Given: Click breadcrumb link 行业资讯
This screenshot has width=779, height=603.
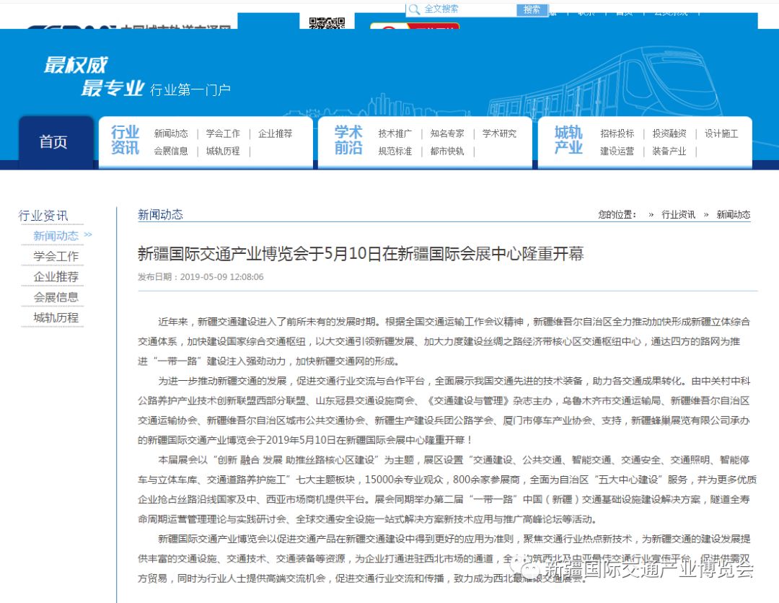Looking at the screenshot, I should click(x=678, y=214).
